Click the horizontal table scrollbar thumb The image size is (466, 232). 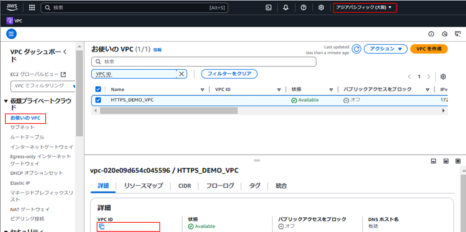coord(169,111)
